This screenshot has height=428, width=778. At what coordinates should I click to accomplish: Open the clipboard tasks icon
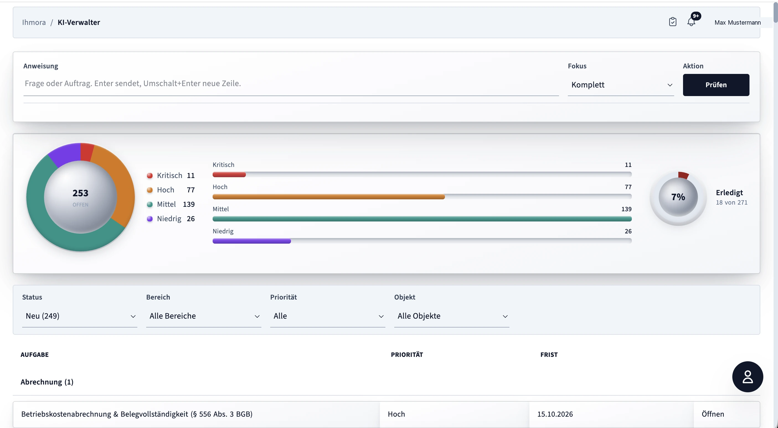673,22
